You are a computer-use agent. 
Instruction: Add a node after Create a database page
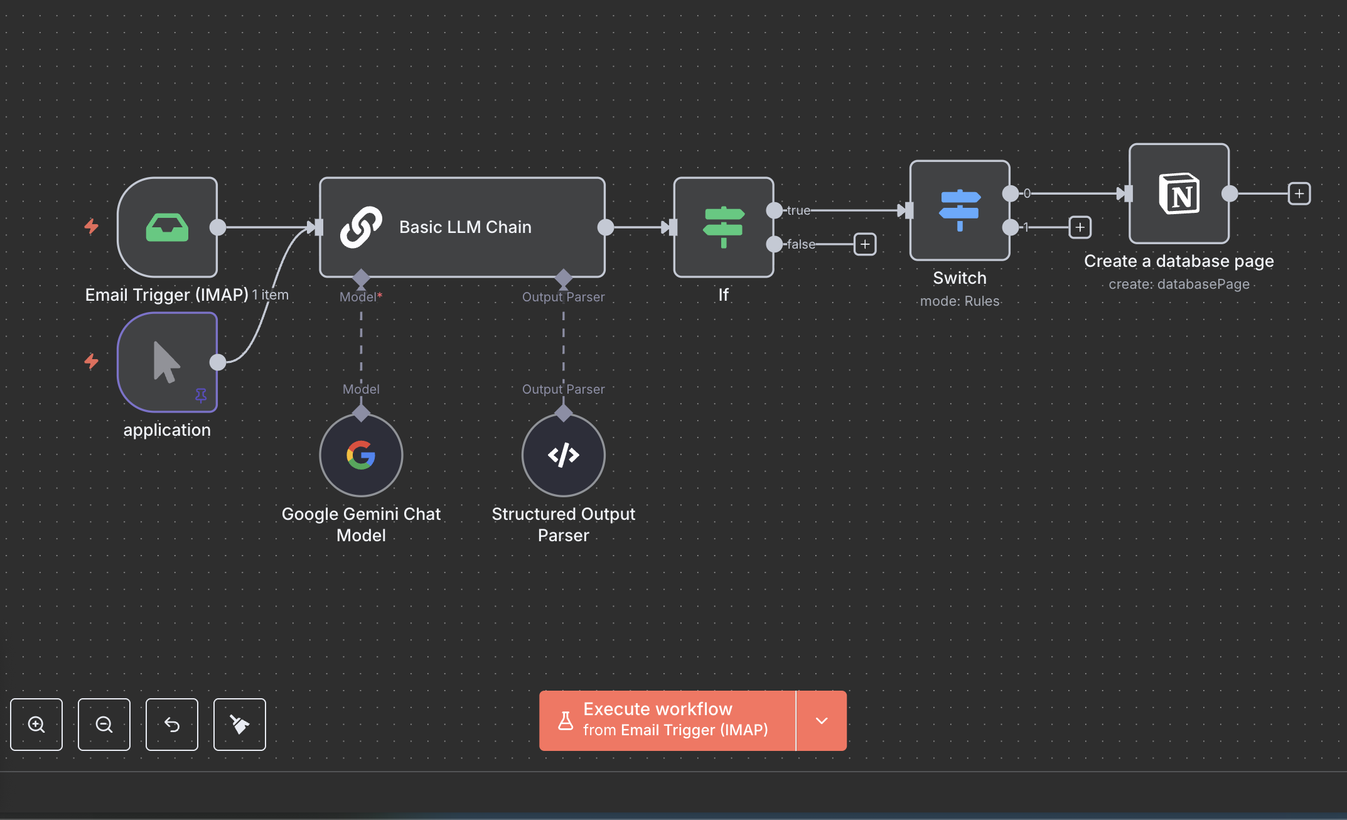[x=1299, y=193]
